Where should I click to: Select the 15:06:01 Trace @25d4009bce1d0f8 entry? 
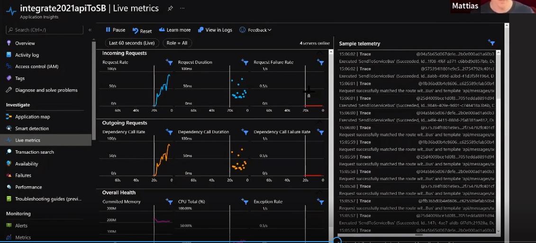coord(416,102)
